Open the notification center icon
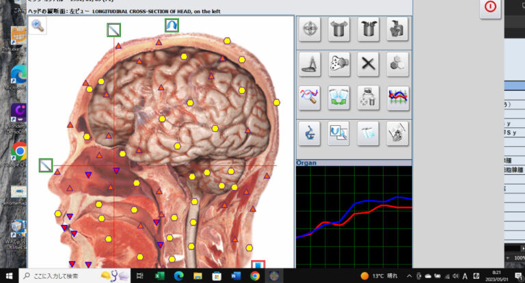This screenshot has width=525, height=283. (x=518, y=276)
